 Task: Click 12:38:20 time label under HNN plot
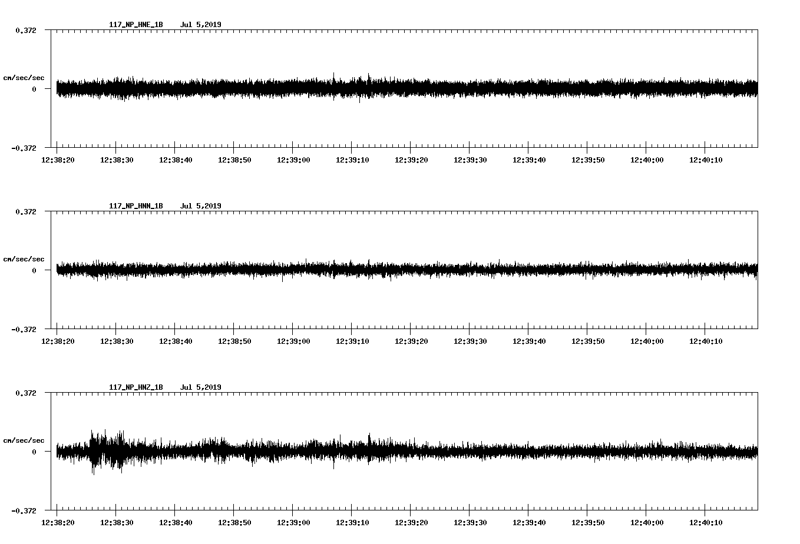point(58,341)
